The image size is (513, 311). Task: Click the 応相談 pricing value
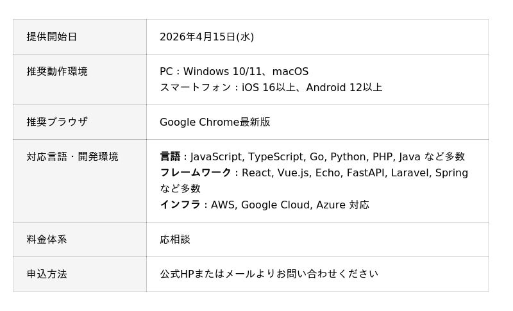(175, 240)
